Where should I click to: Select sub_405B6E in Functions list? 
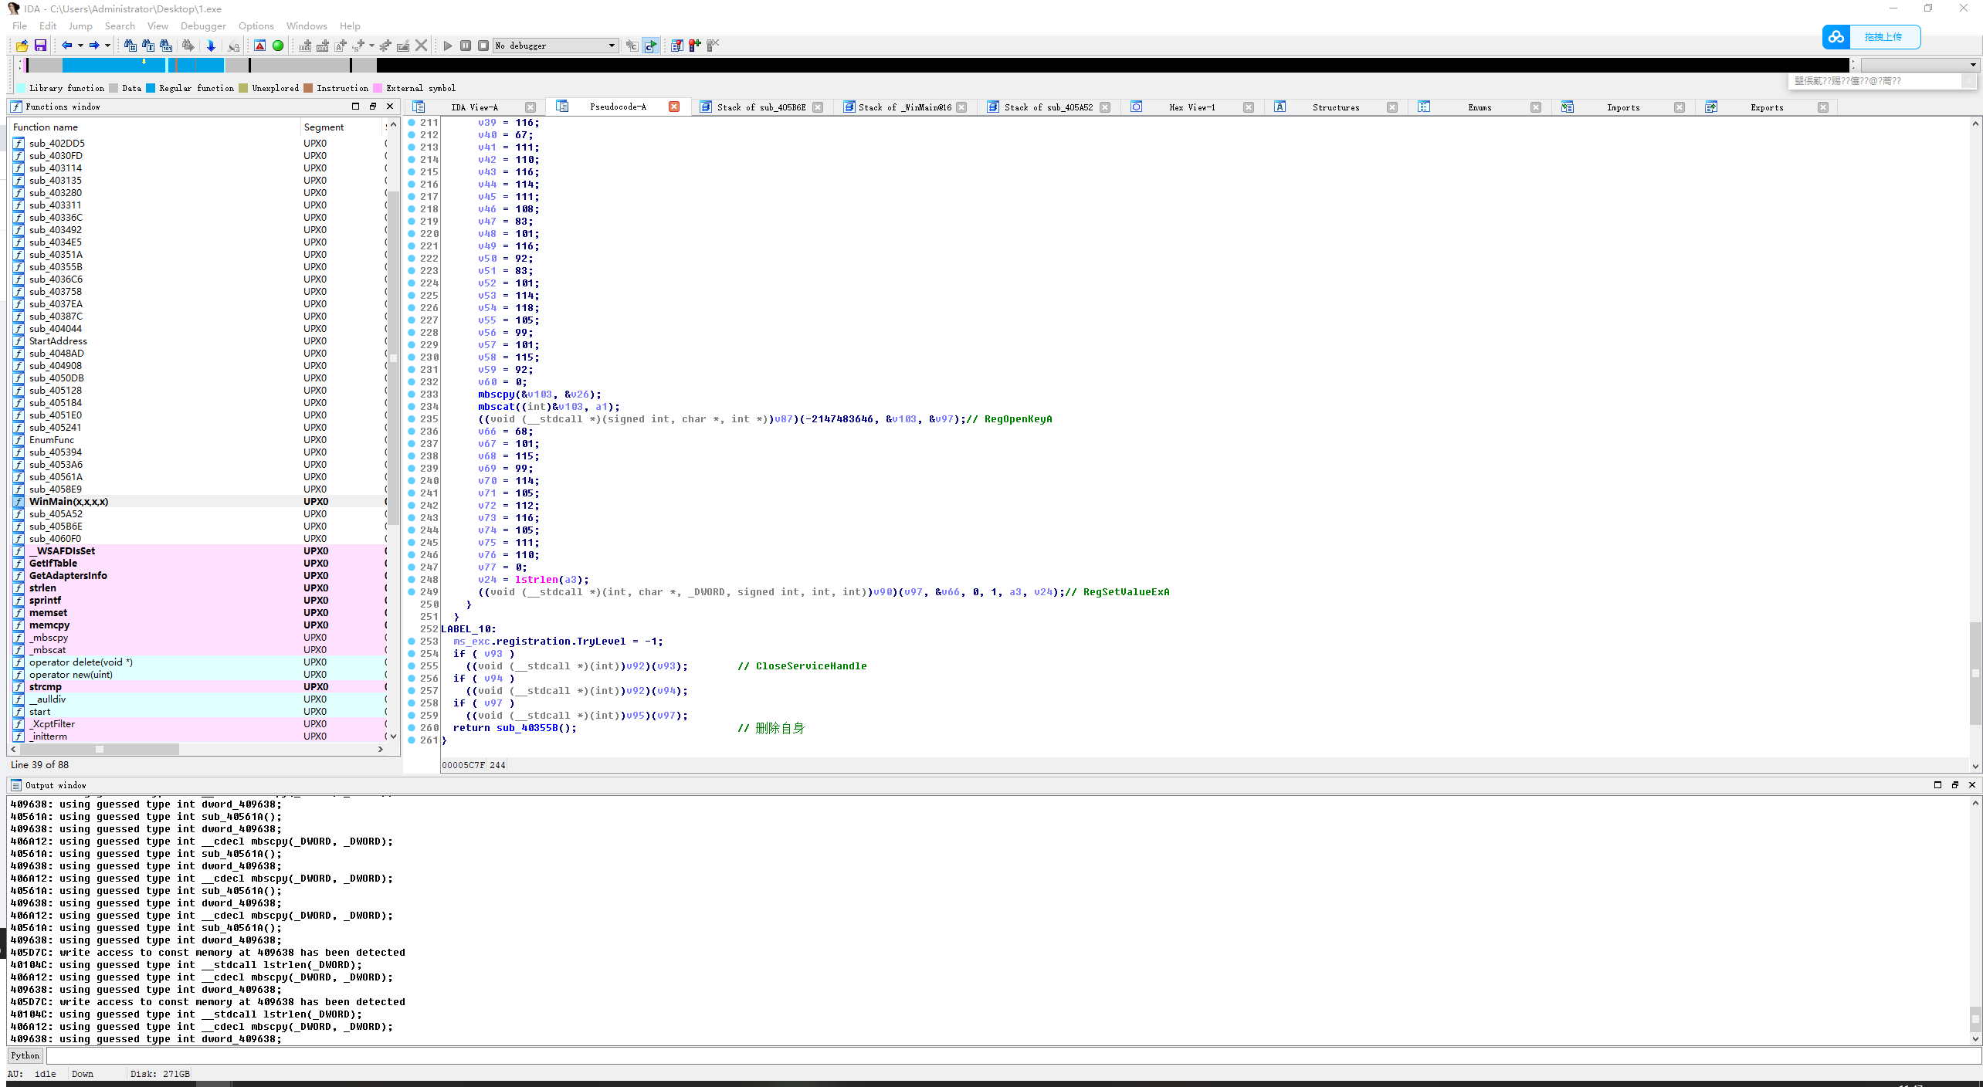tap(56, 527)
